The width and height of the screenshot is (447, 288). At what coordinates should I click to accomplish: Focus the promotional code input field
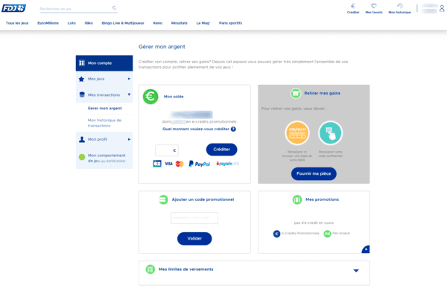pyautogui.click(x=194, y=218)
